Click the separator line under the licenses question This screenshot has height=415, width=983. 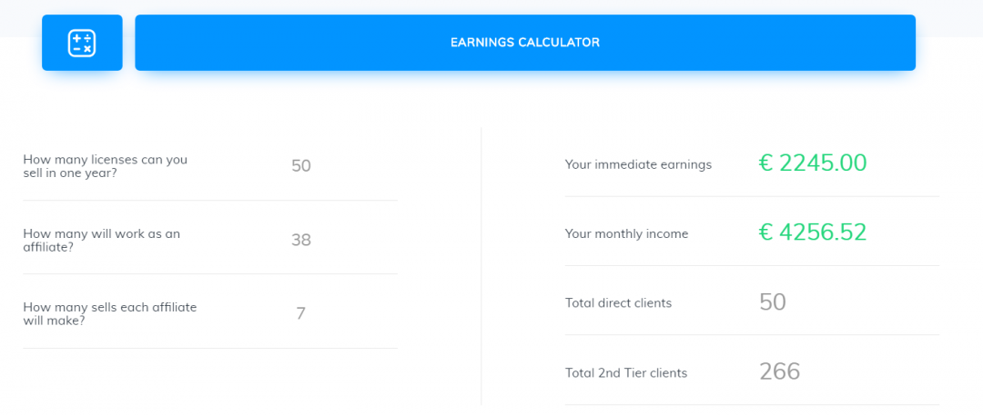[x=210, y=200]
